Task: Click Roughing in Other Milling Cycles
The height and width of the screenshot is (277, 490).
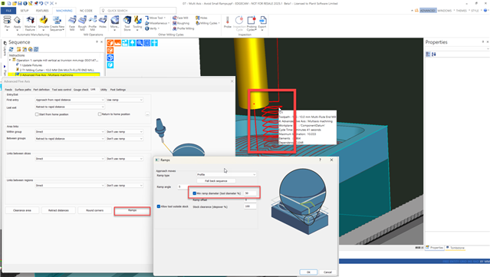Action: click(181, 23)
